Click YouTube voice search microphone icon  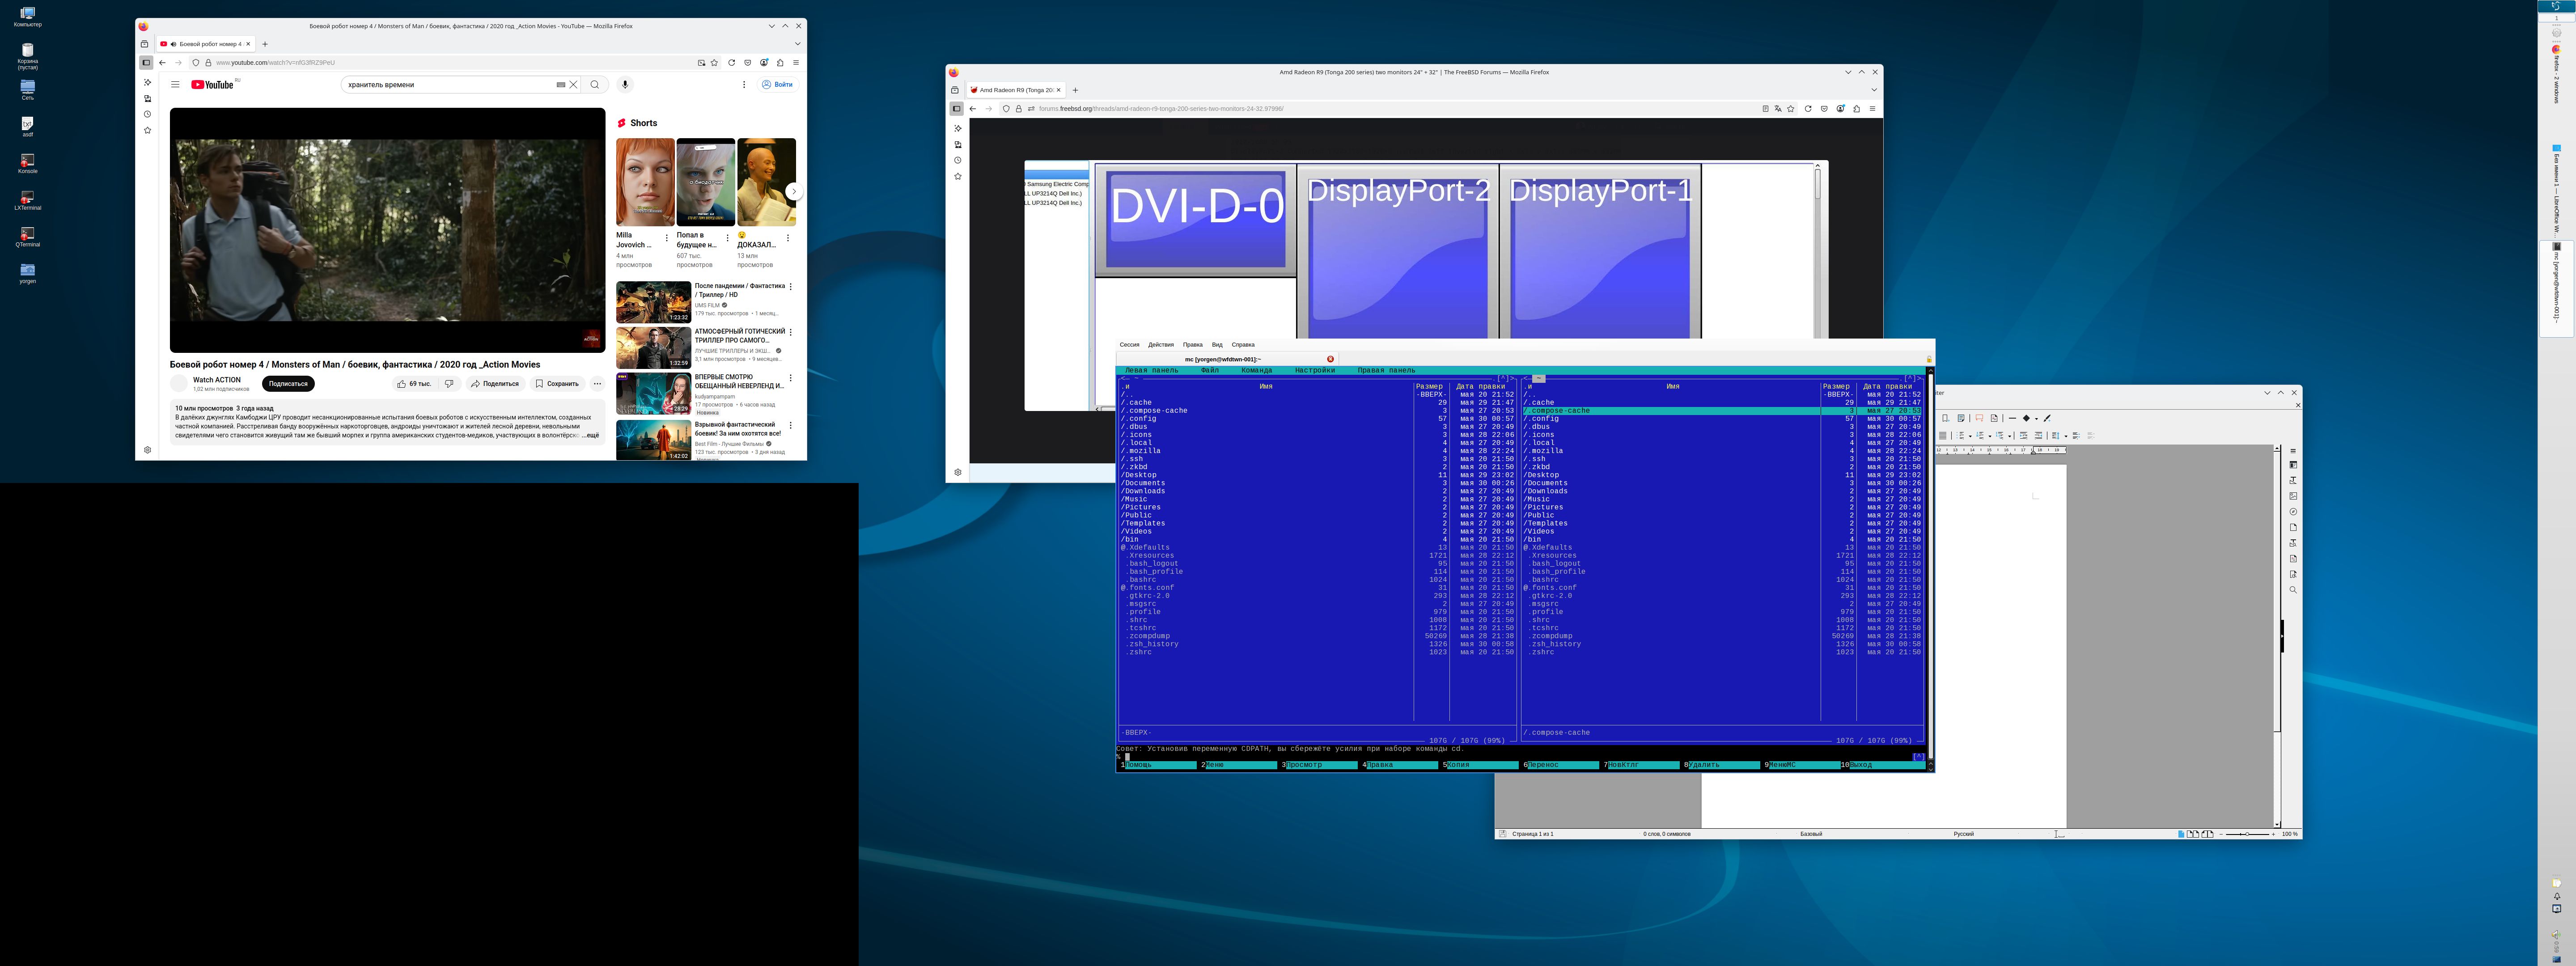pos(625,85)
